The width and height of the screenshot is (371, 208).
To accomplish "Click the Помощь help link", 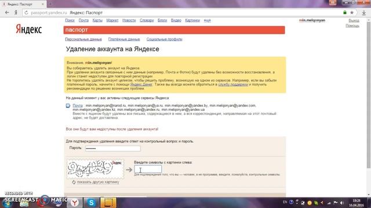I will tap(352, 25).
